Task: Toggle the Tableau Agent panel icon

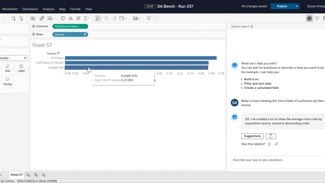Action: pos(309,18)
